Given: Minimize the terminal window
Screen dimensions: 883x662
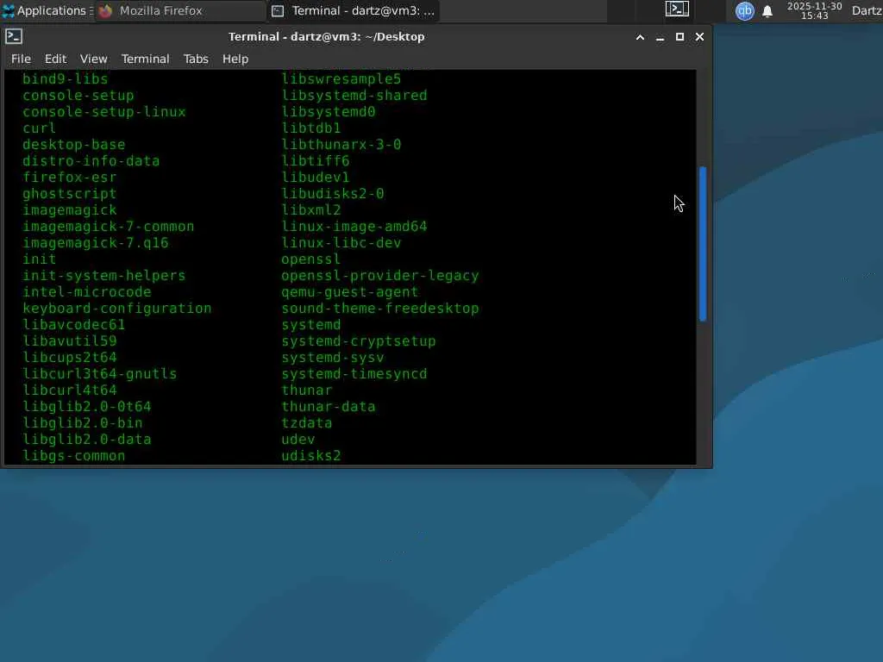Looking at the screenshot, I should [660, 37].
